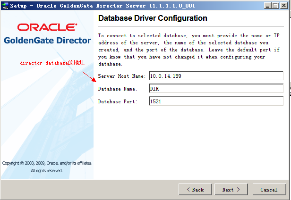Image resolution: width=291 pixels, height=200 pixels.
Task: Click the Next button
Action: 231,190
